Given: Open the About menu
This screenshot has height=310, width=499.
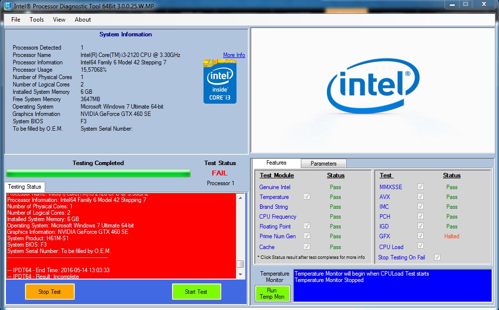Looking at the screenshot, I should click(x=83, y=20).
